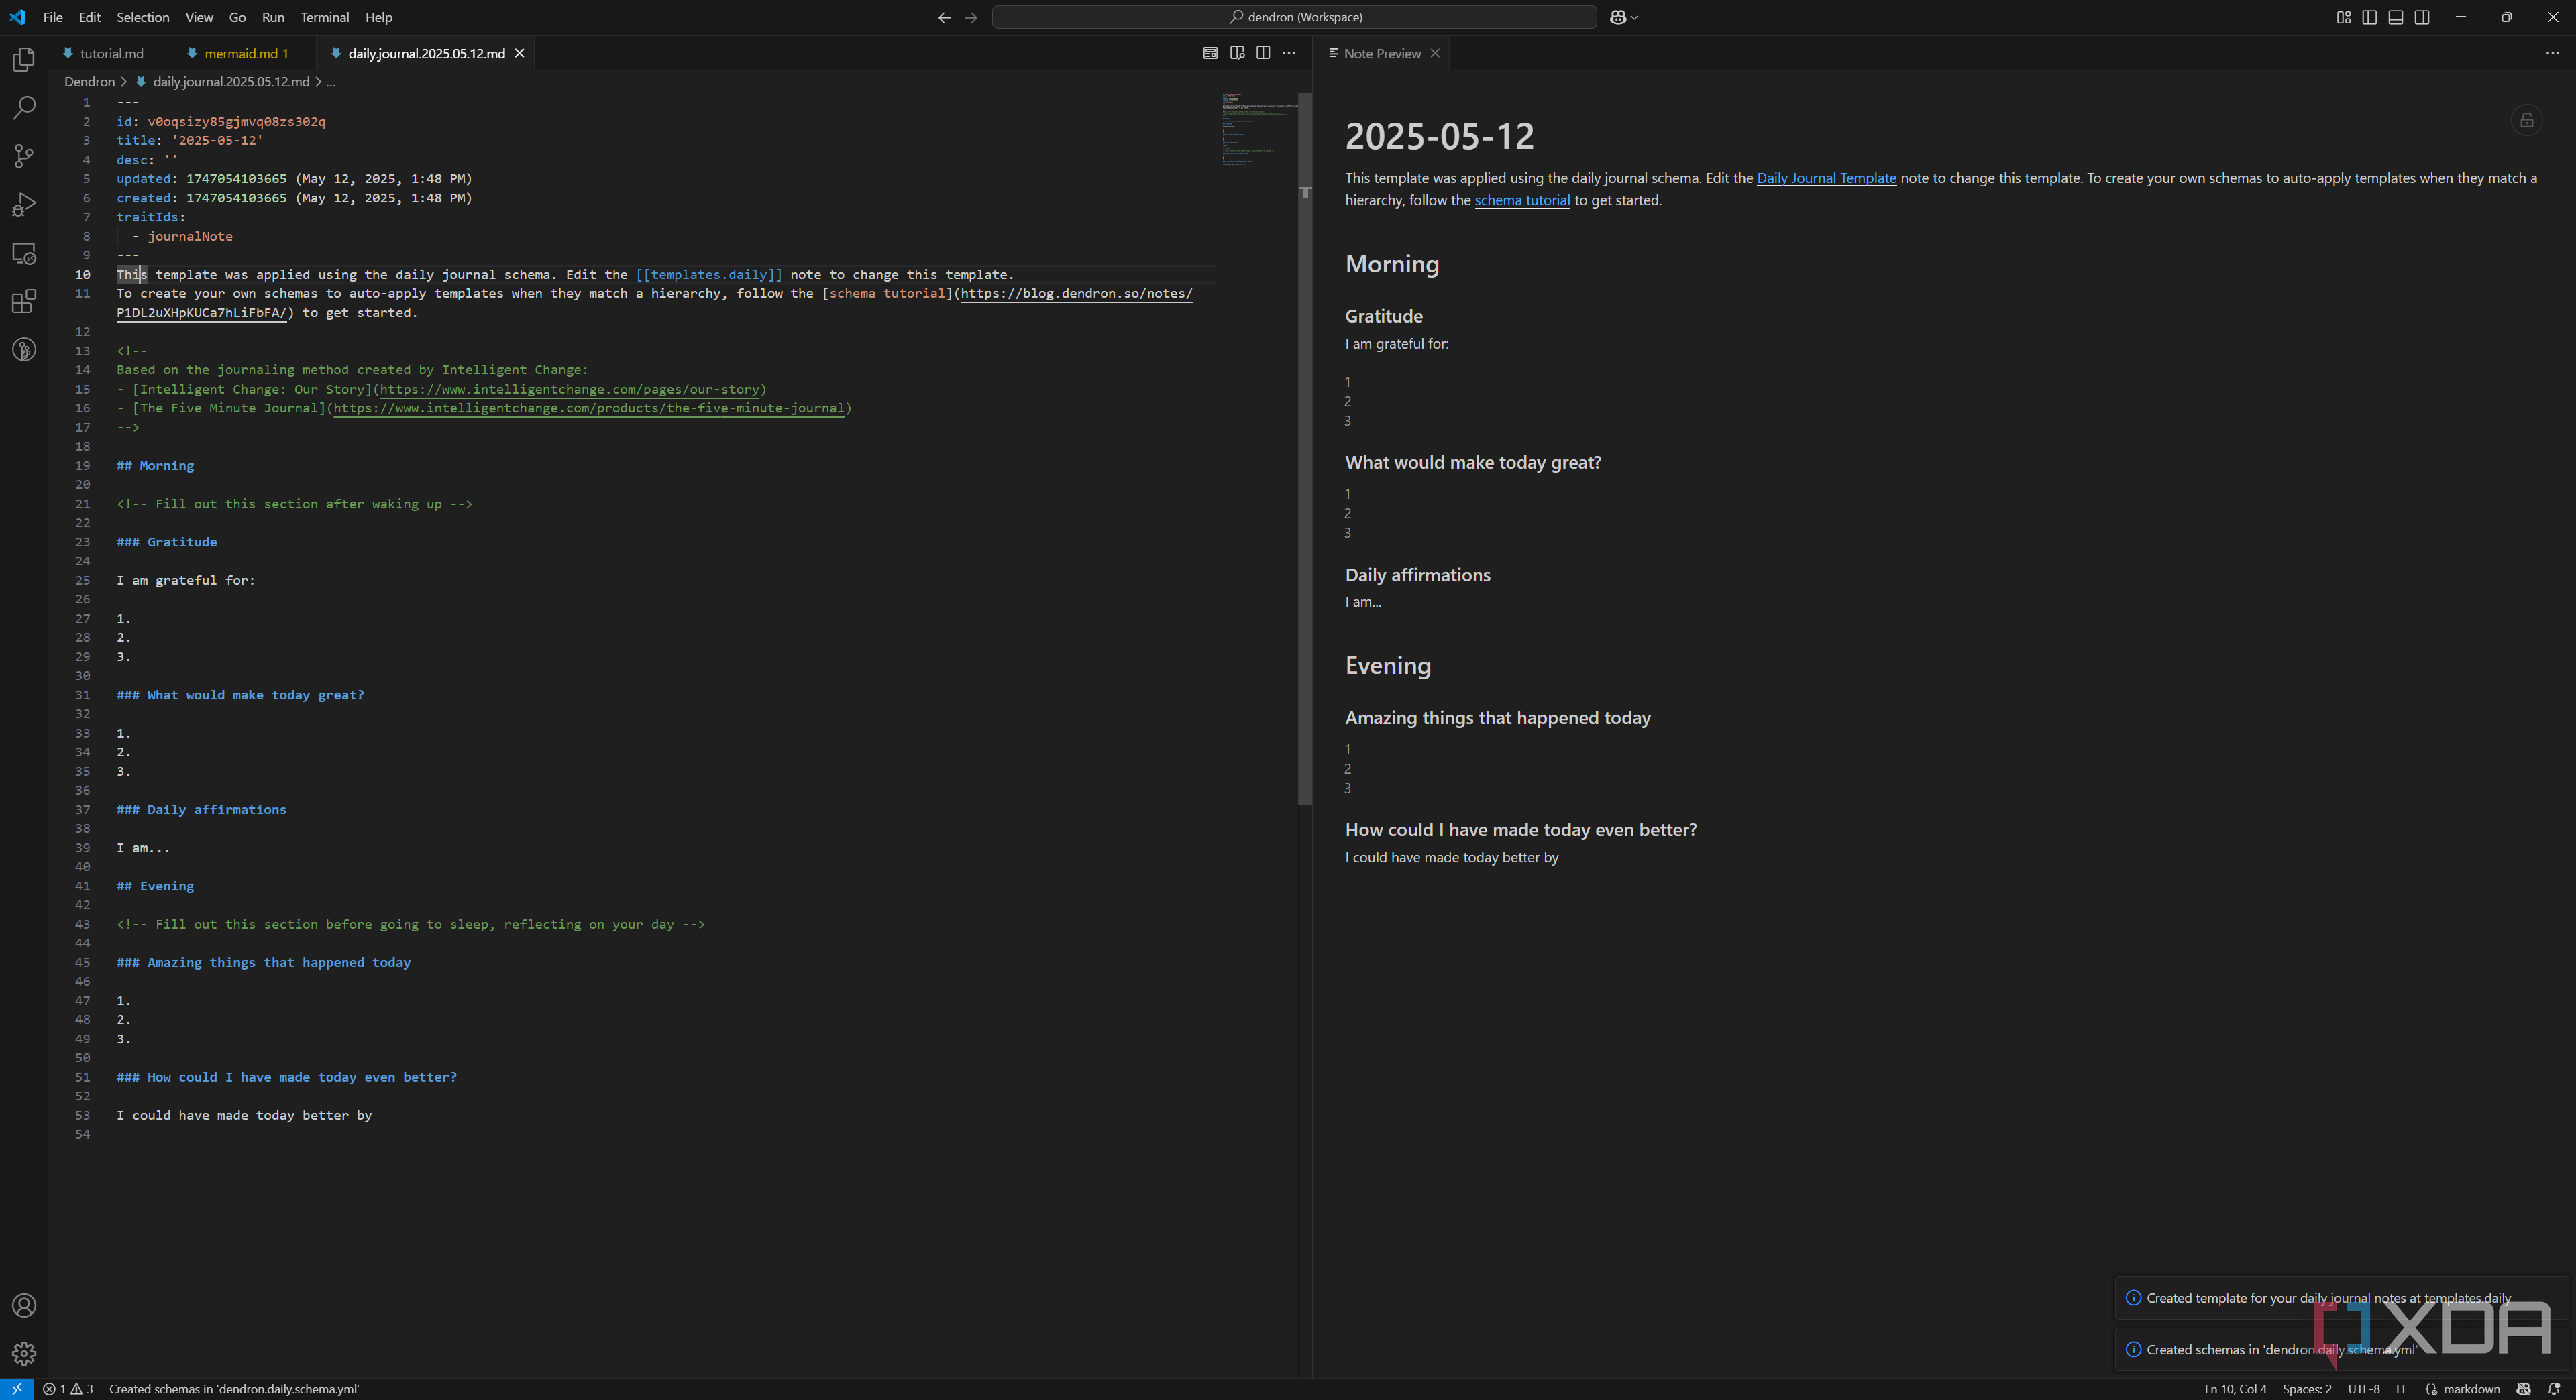Open the Source Control view
Screen dimensions: 2576x1400
(24, 156)
